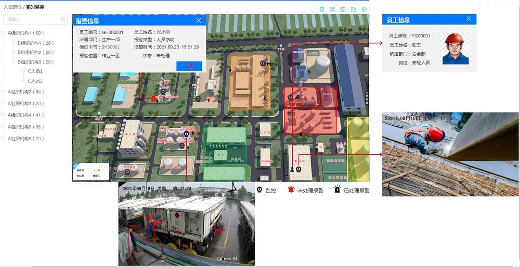Click the camera icon in the orange zone
This screenshot has width=520, height=267.
coord(263,62)
